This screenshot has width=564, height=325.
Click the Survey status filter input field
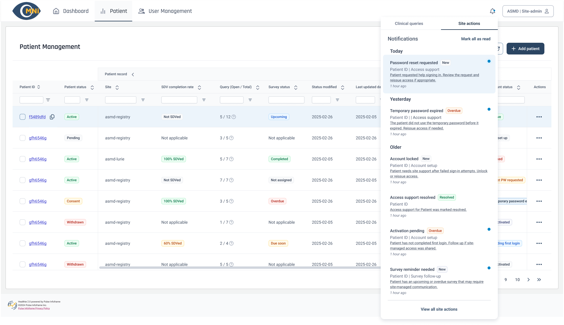[286, 100]
